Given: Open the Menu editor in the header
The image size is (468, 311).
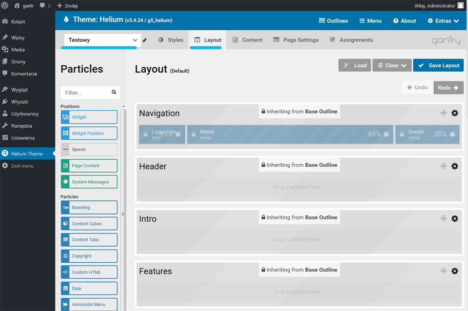Looking at the screenshot, I should (370, 20).
